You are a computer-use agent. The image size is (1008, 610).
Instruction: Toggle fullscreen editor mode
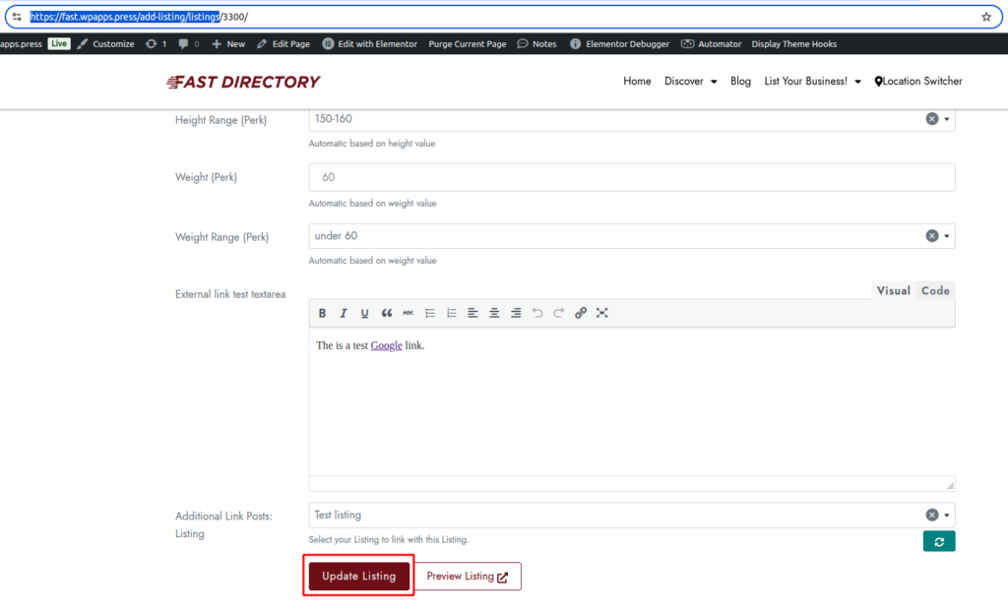pyautogui.click(x=602, y=313)
